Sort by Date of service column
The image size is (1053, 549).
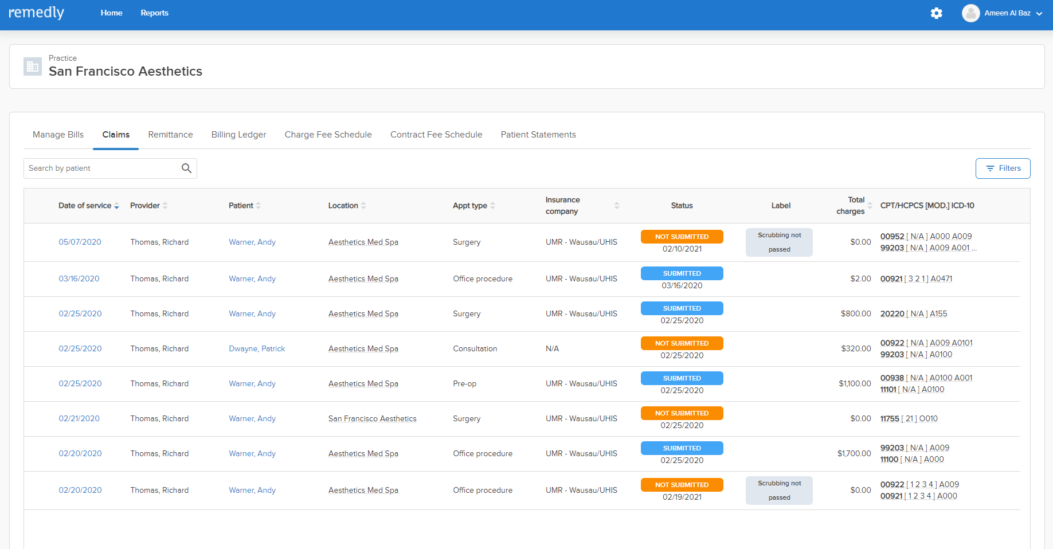point(89,206)
